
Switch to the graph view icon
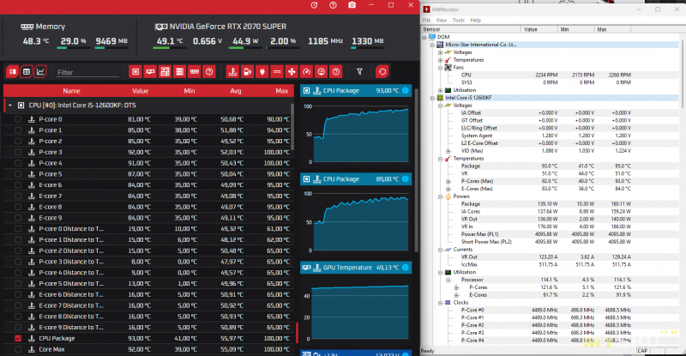(x=40, y=71)
